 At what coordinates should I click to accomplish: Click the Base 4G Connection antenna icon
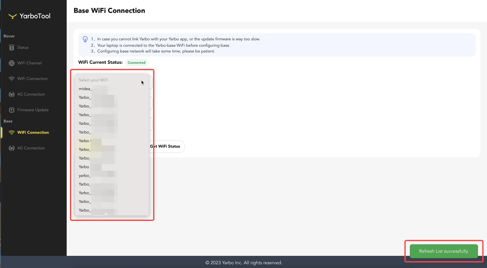point(11,148)
